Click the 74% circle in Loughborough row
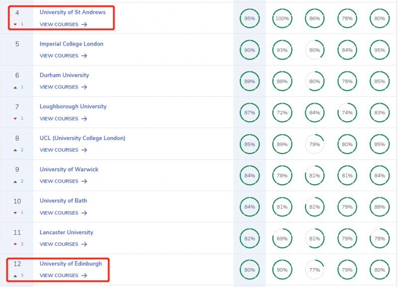This screenshot has height=287, width=398. [347, 113]
